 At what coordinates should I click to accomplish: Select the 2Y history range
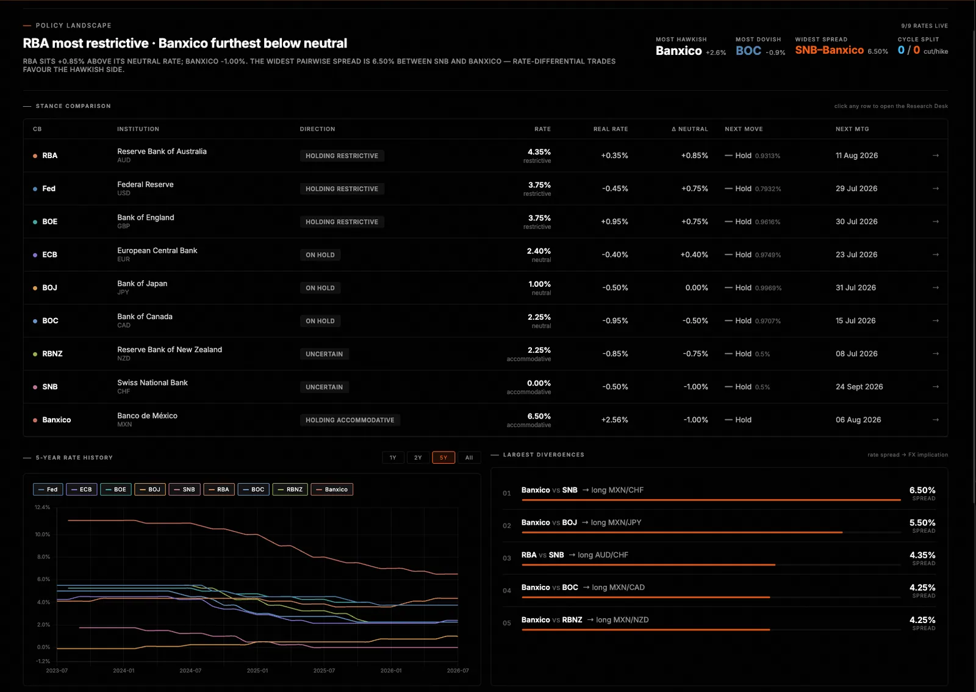[x=418, y=458]
